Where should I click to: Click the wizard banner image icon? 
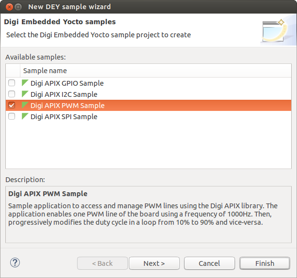point(276,31)
